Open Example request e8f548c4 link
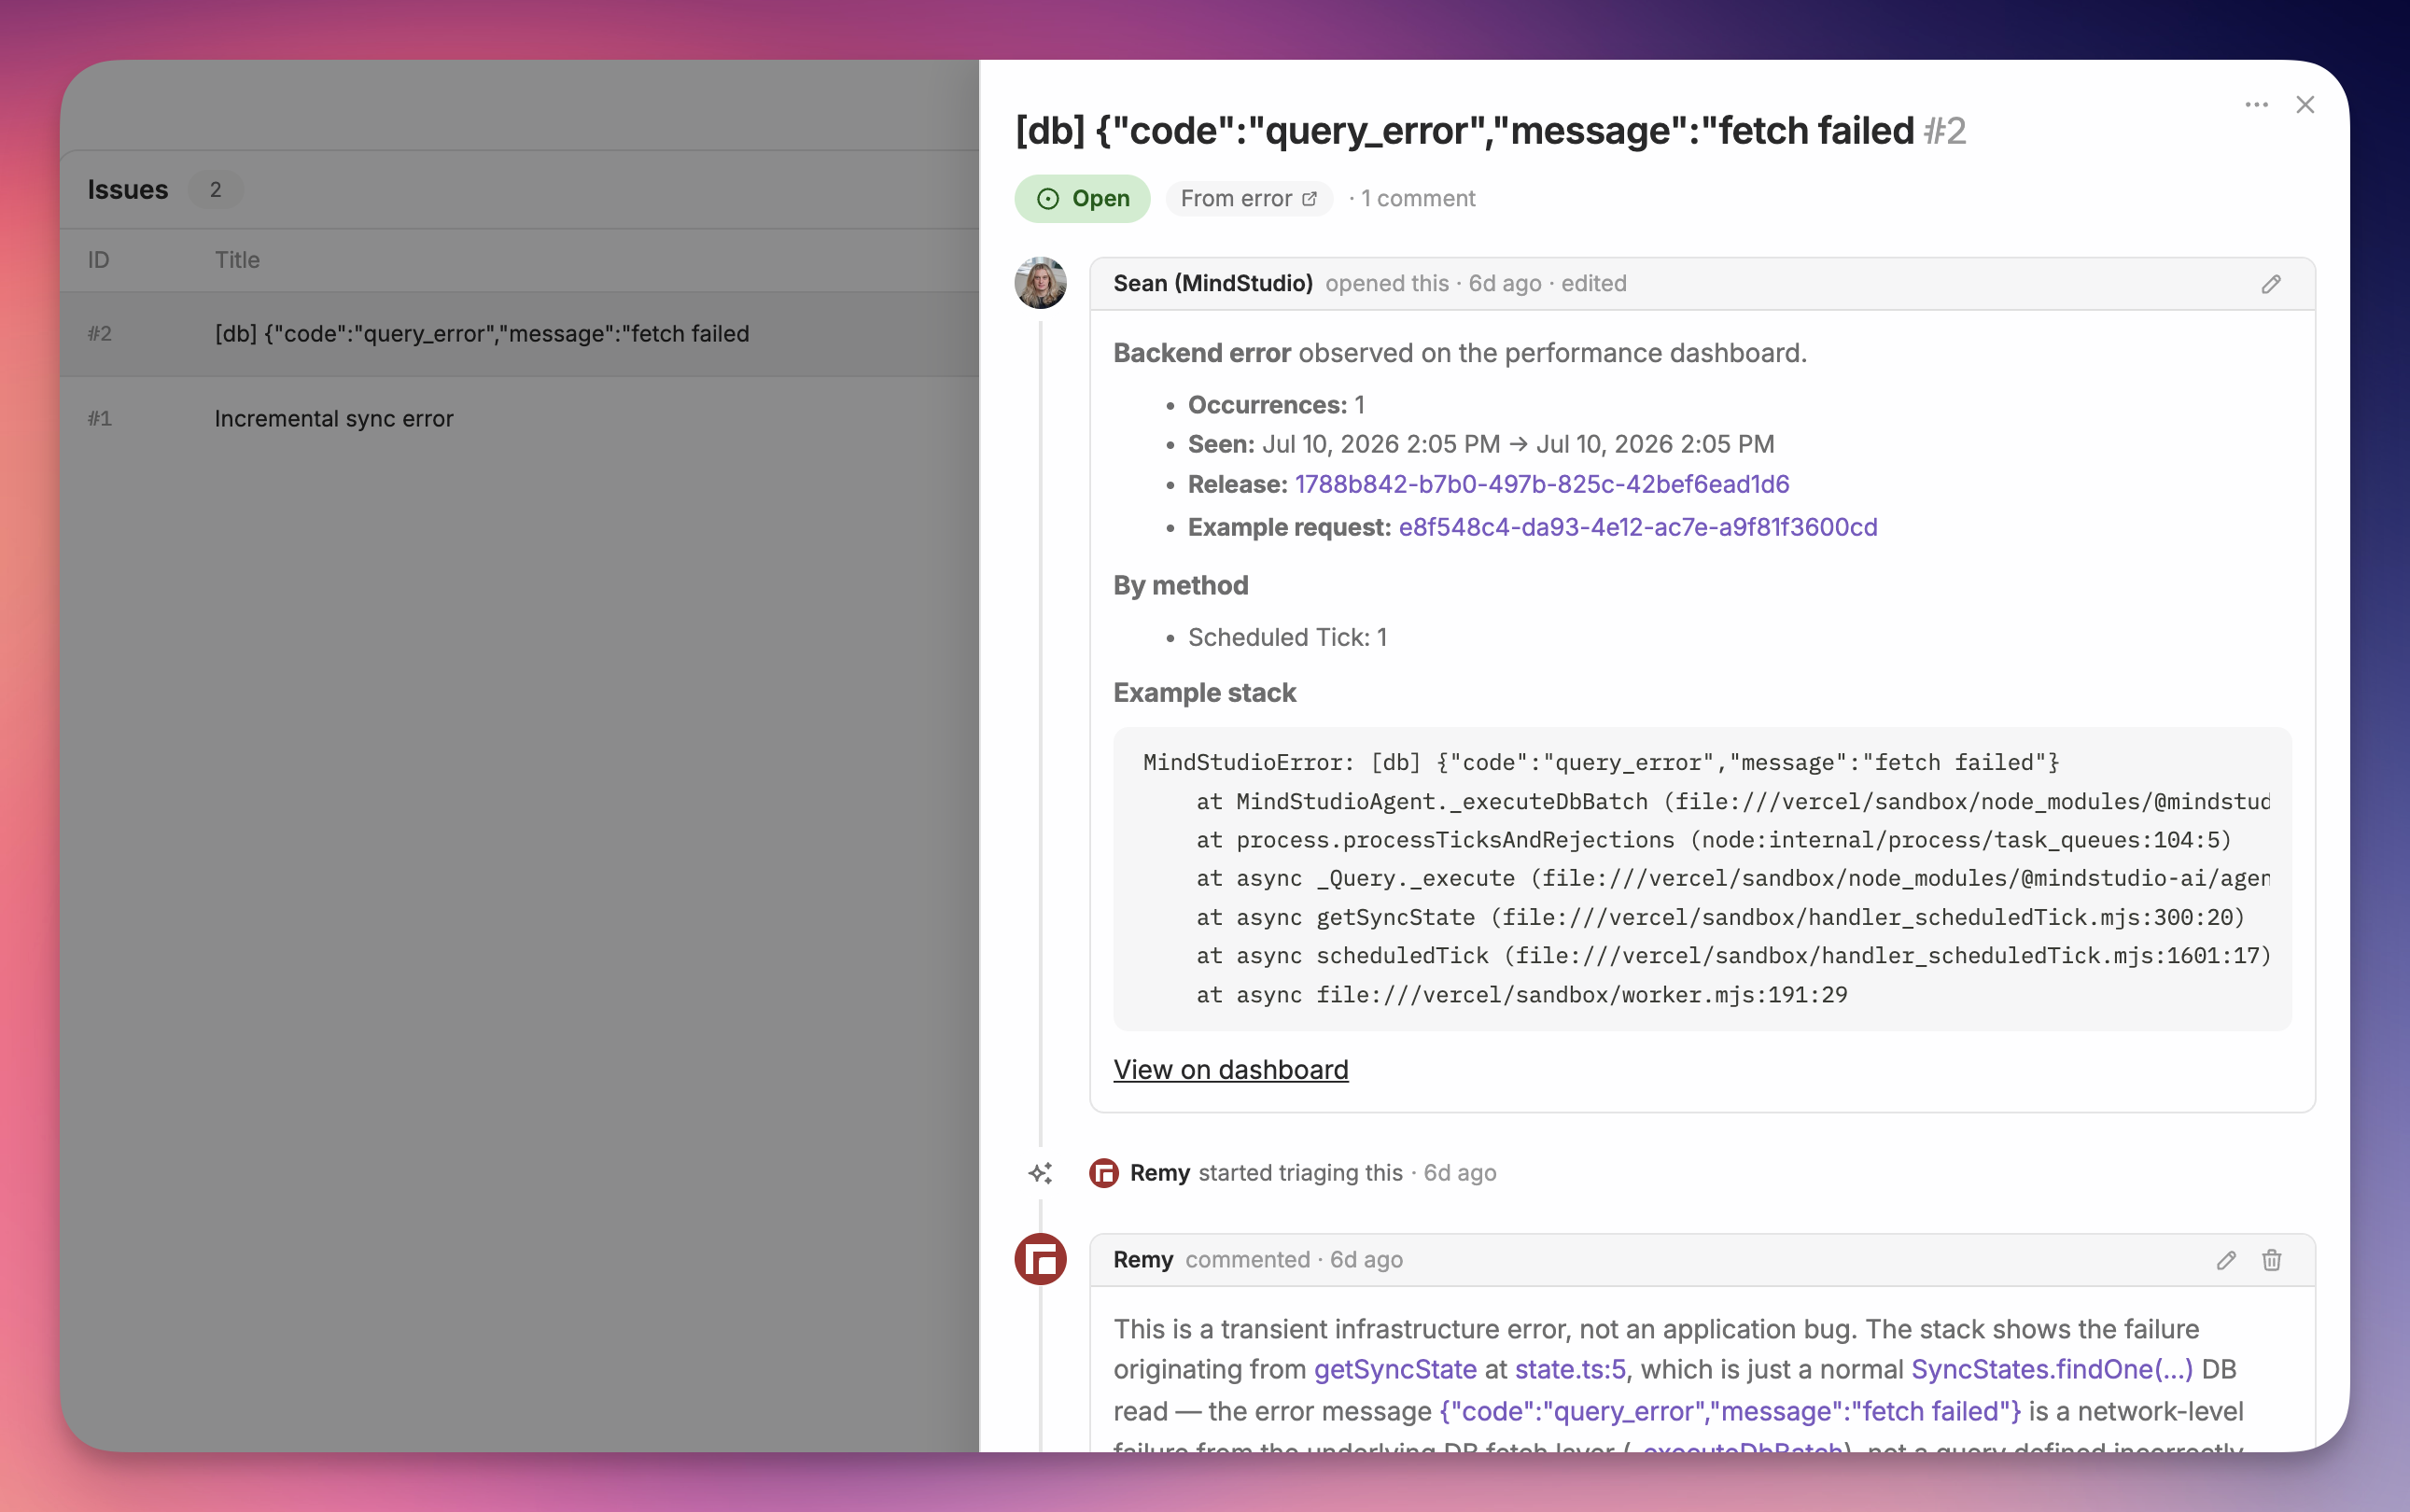The width and height of the screenshot is (2410, 1512). (1637, 527)
